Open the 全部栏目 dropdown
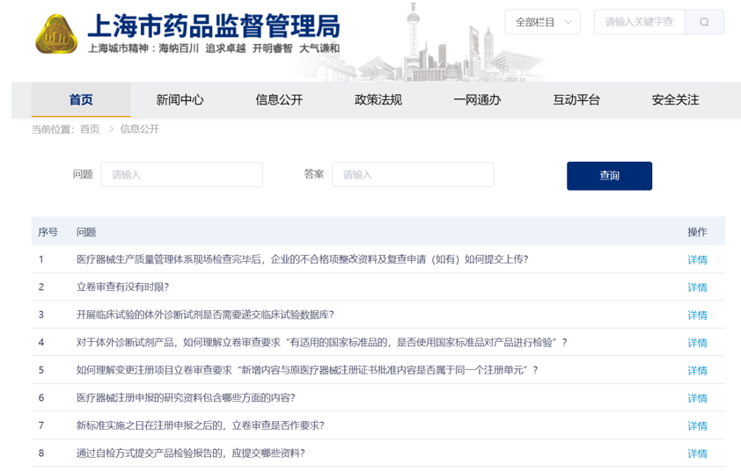The width and height of the screenshot is (741, 472). coord(542,22)
